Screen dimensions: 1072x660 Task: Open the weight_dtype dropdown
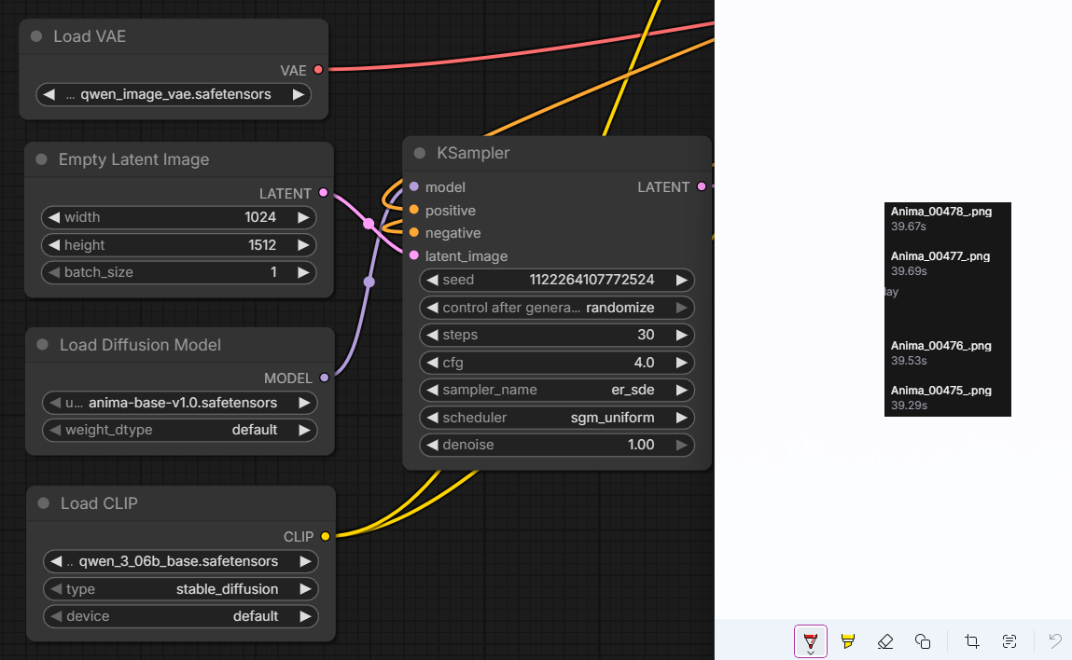click(180, 430)
